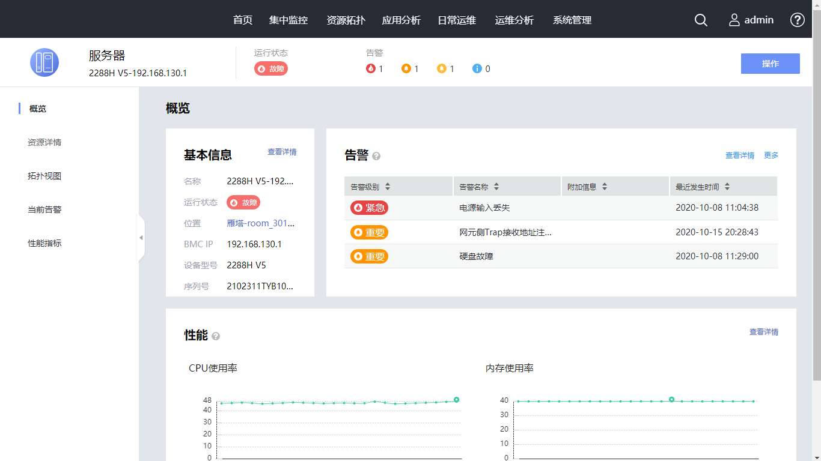Open the 集中监控 top menu
The image size is (821, 461).
click(288, 20)
